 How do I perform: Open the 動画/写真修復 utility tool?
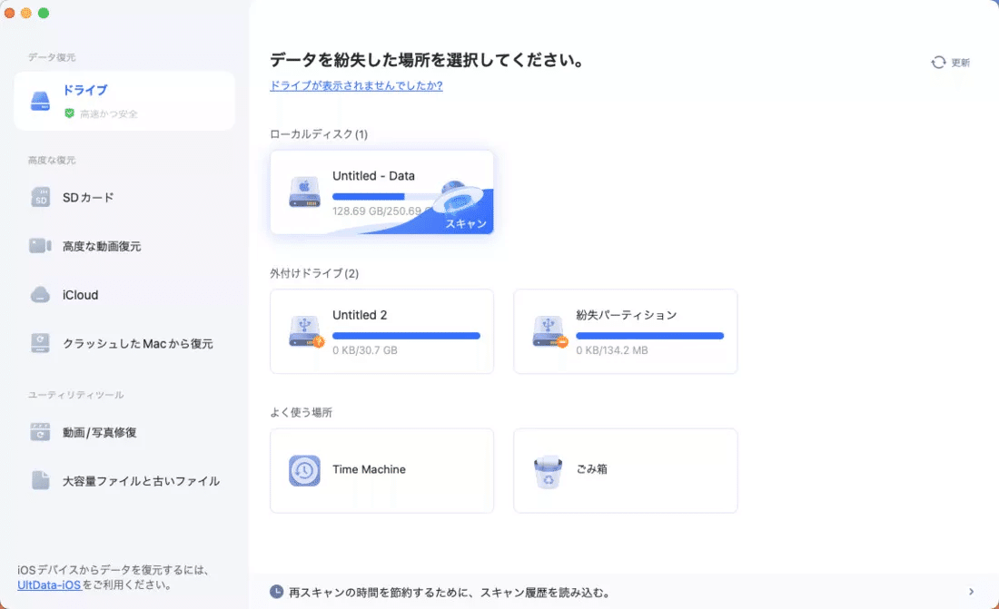40,432
